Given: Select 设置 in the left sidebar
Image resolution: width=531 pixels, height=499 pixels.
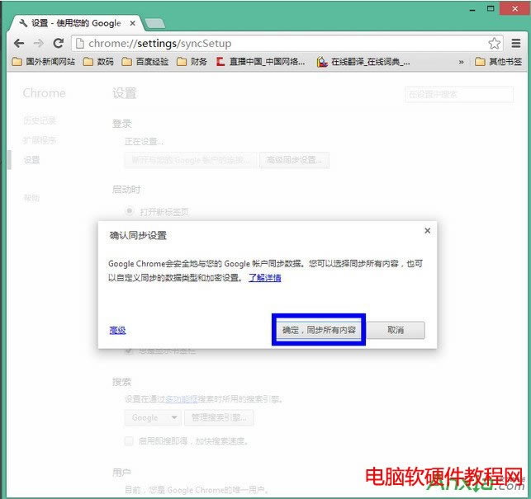Looking at the screenshot, I should [31, 160].
